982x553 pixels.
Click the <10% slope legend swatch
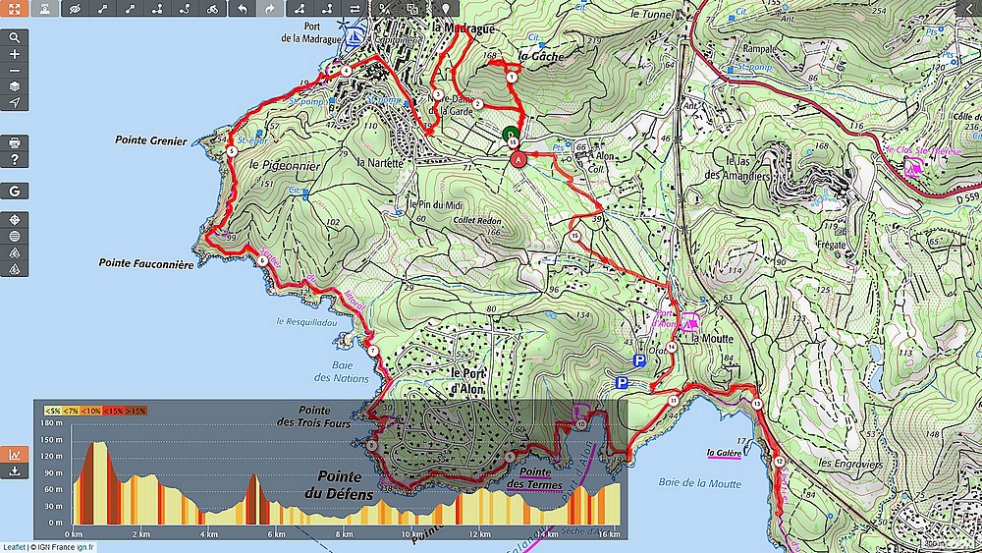click(x=90, y=411)
